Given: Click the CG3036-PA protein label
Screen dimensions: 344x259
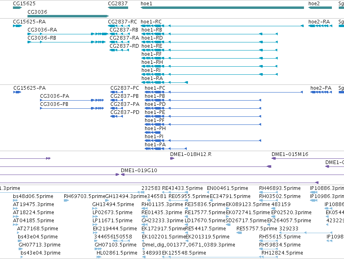Looking at the screenshot, I should [x=55, y=96].
